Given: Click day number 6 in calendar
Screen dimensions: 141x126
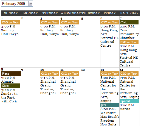Looking at the screenshot, I should pyautogui.click(x=101, y=18).
